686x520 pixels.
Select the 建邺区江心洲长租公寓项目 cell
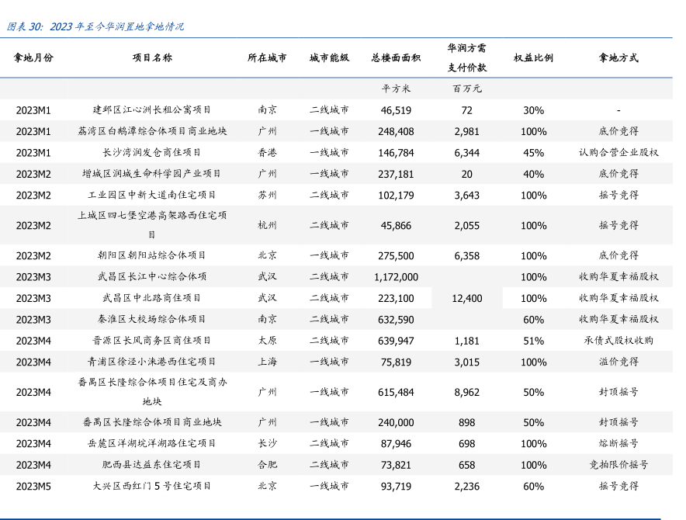[152, 110]
